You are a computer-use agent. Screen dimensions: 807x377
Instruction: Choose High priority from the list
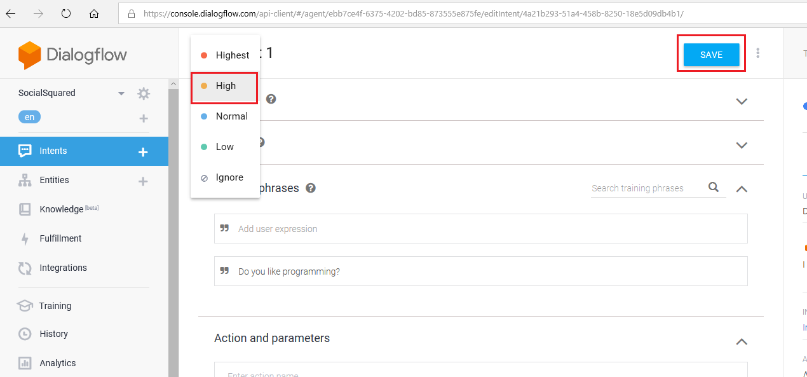tap(225, 86)
